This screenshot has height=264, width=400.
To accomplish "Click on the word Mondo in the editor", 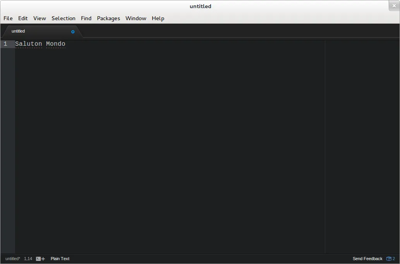I will click(x=56, y=44).
